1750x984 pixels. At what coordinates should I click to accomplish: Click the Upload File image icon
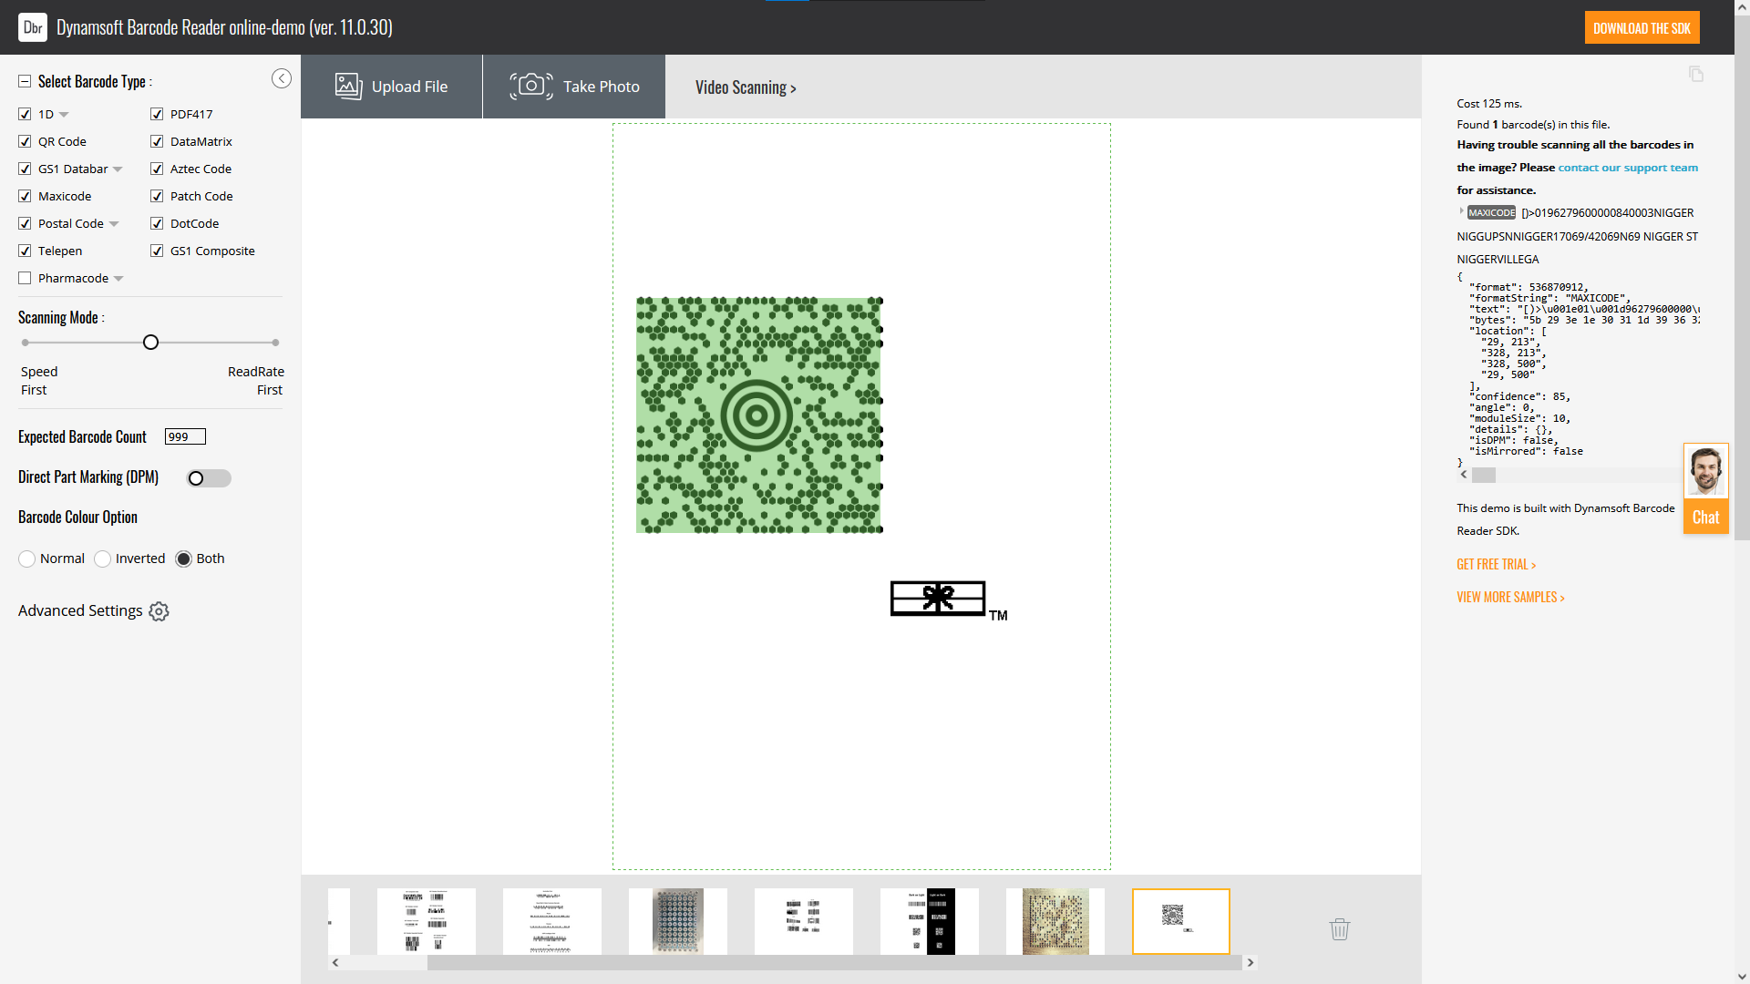[x=348, y=87]
